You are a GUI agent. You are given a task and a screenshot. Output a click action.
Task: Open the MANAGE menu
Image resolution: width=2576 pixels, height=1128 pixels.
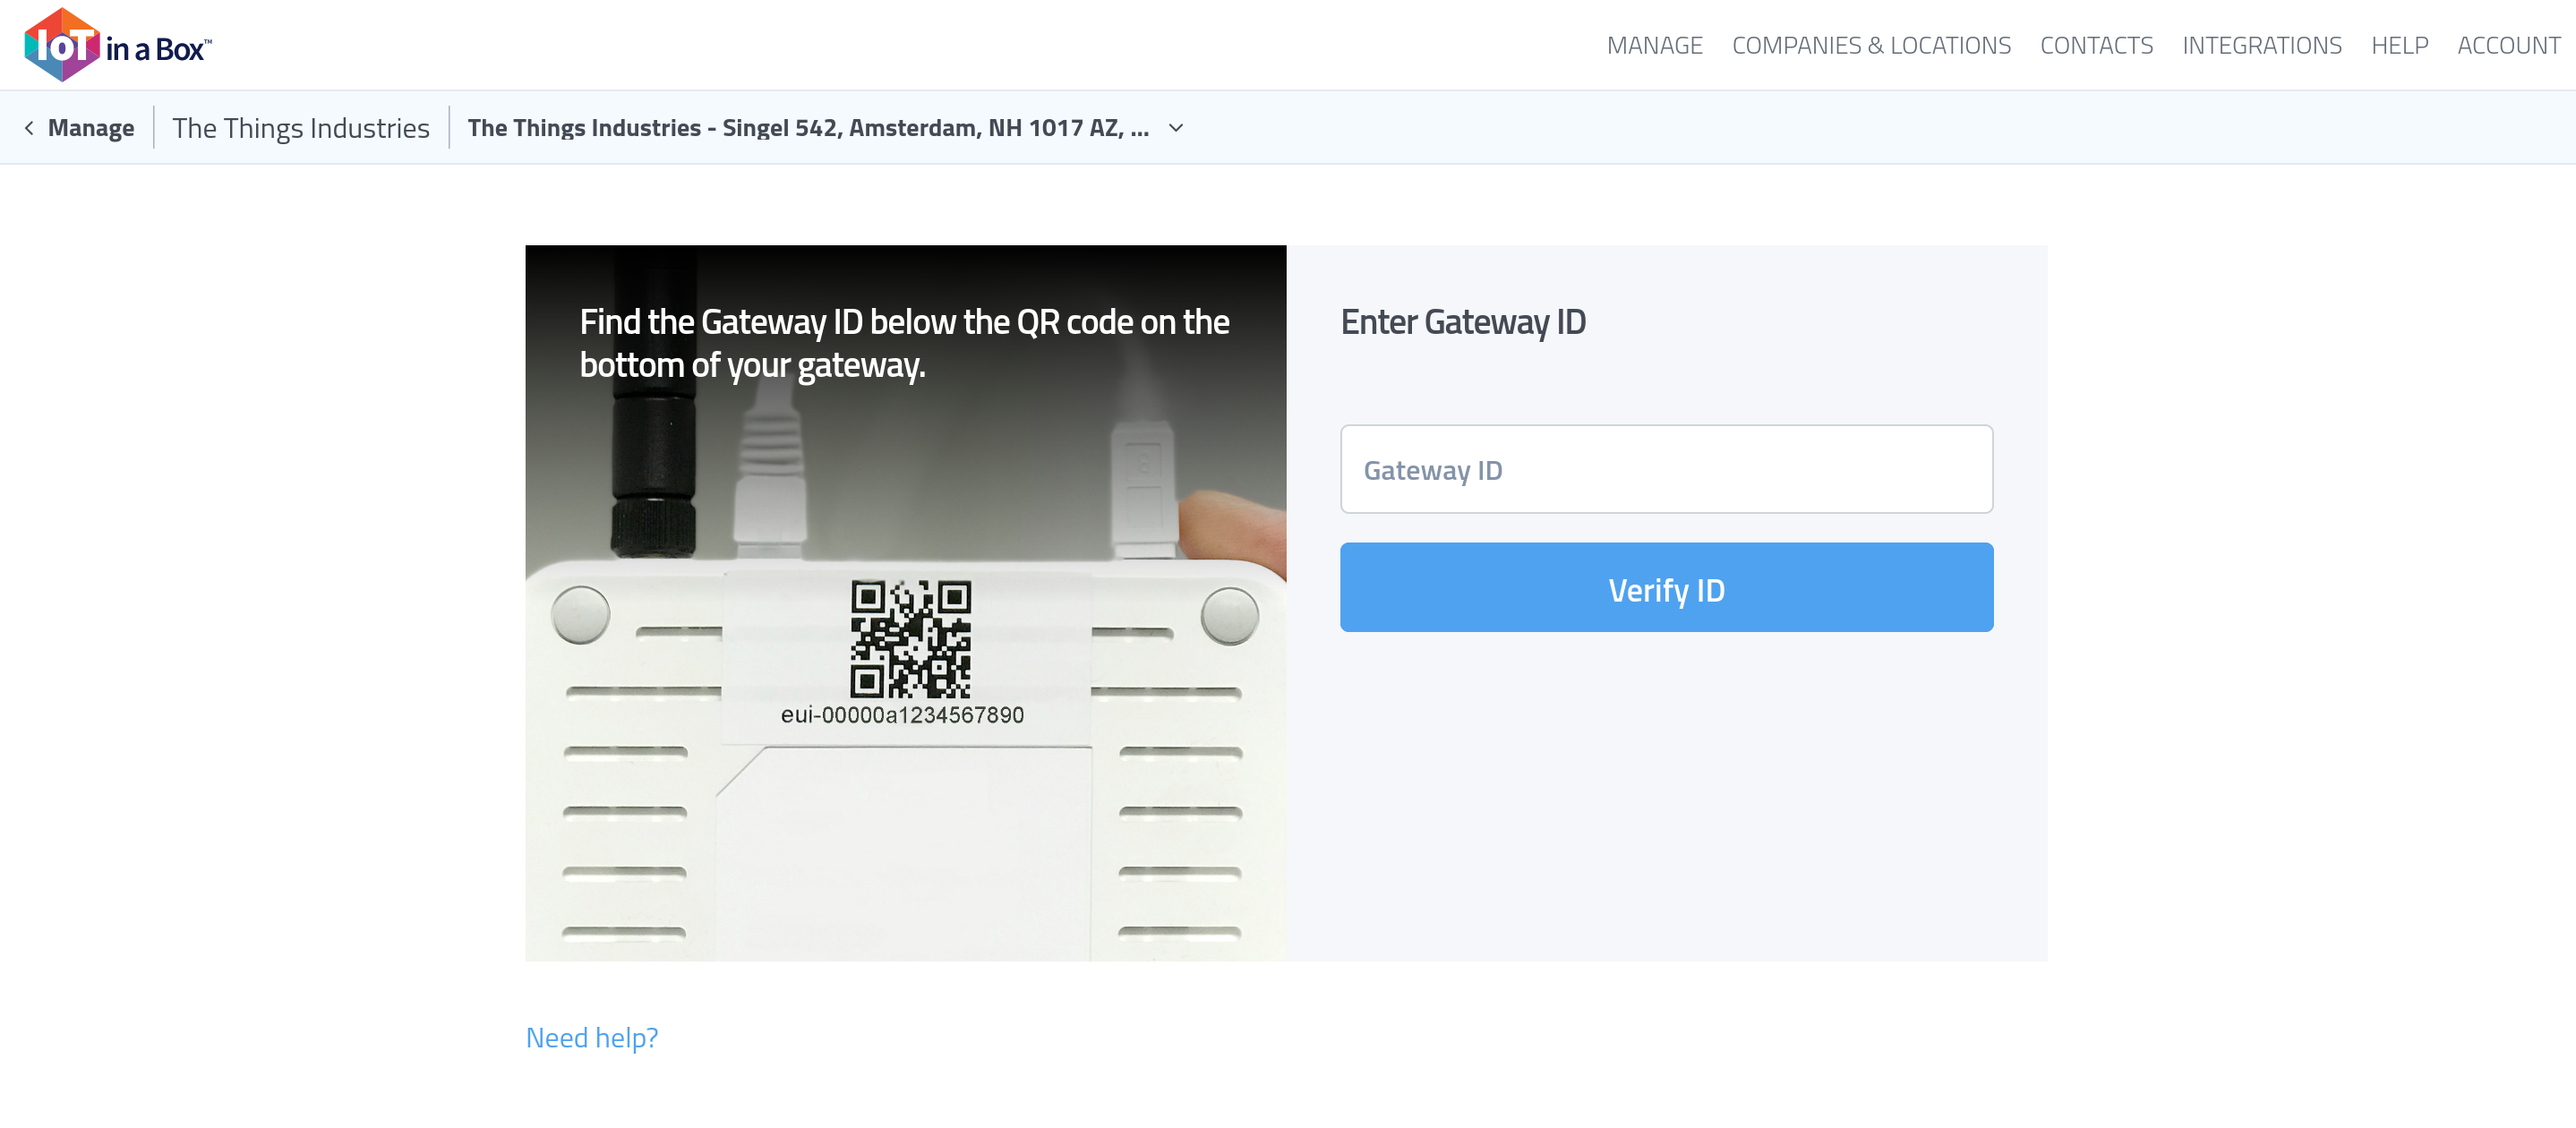pos(1654,46)
